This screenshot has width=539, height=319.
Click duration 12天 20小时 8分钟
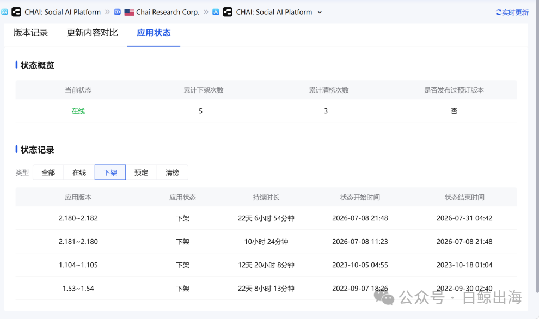(x=266, y=265)
